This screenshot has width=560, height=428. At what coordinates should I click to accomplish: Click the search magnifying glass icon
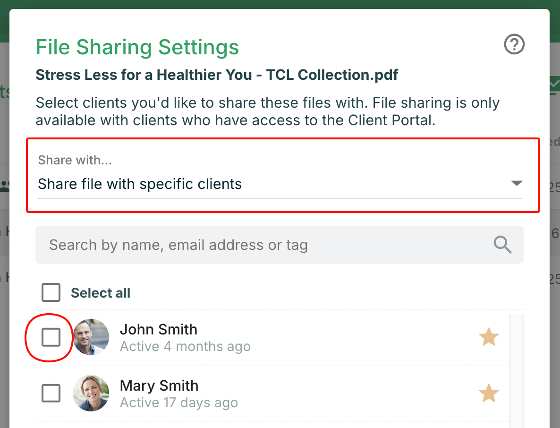502,245
